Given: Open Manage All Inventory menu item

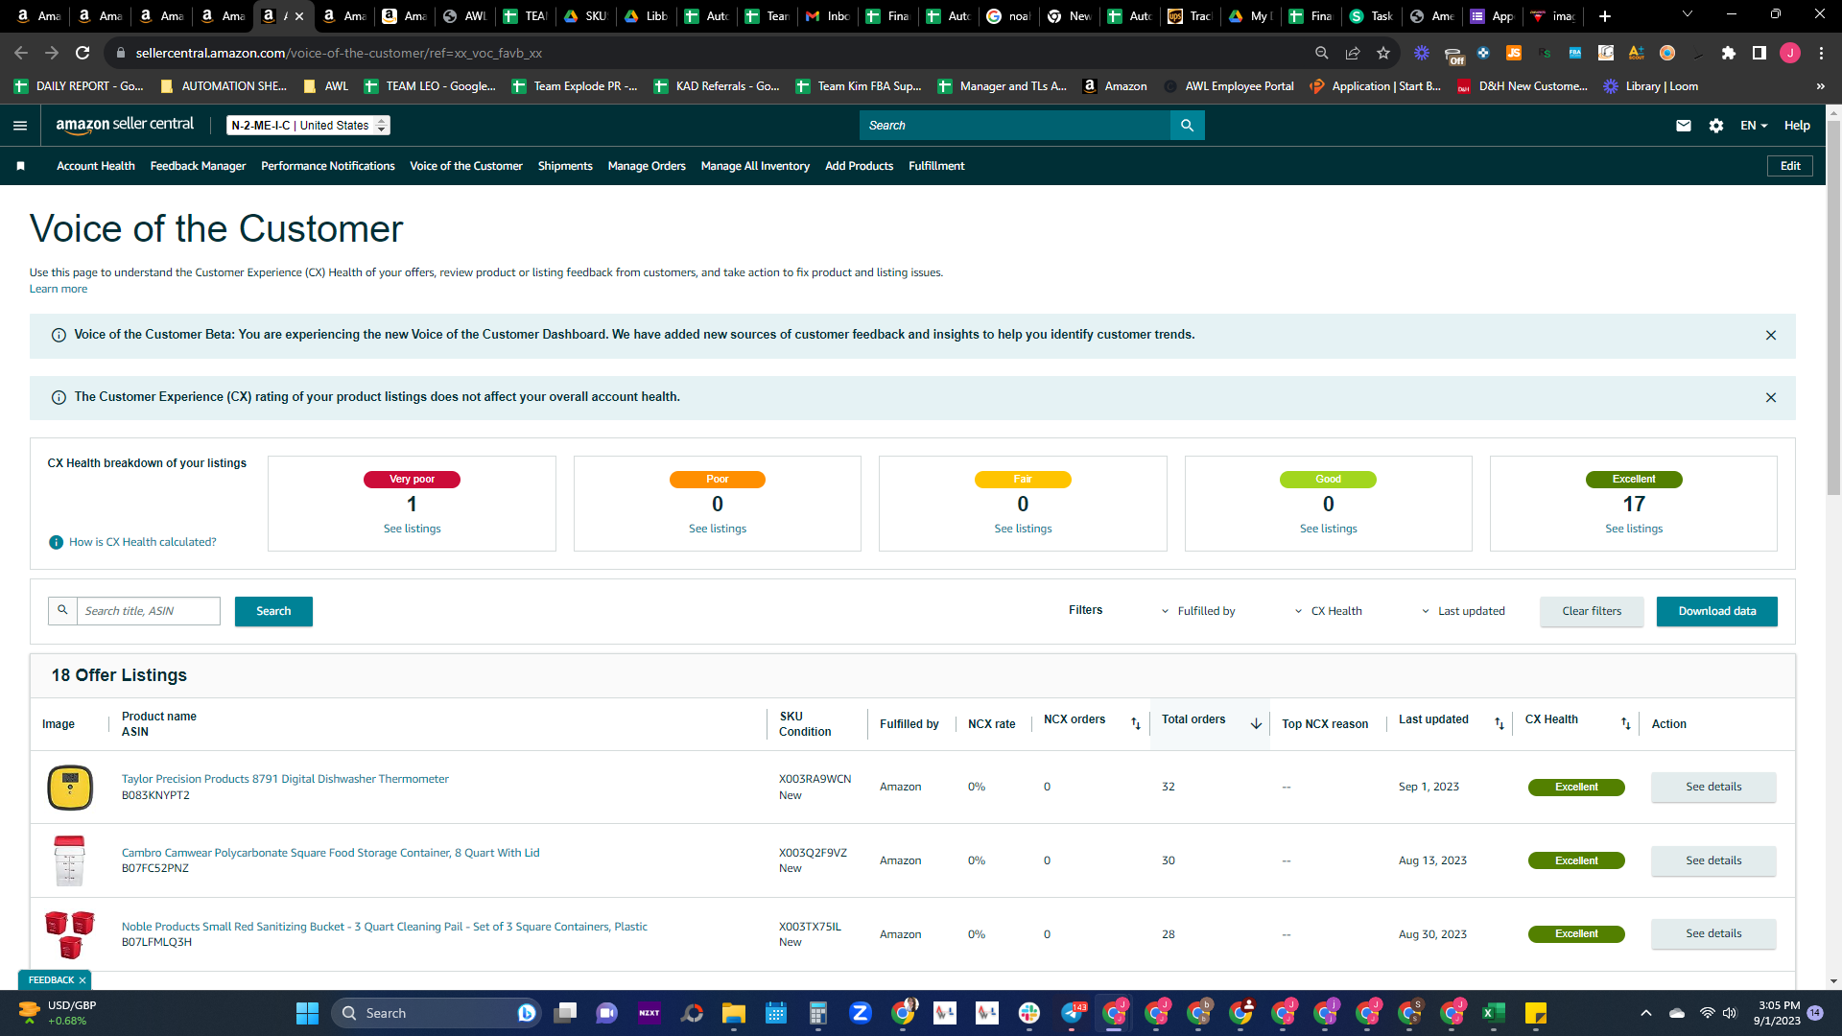Looking at the screenshot, I should [755, 166].
